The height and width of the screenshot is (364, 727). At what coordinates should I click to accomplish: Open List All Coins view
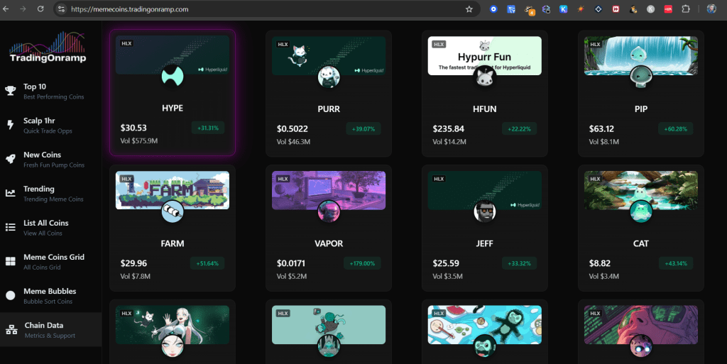[x=51, y=227]
